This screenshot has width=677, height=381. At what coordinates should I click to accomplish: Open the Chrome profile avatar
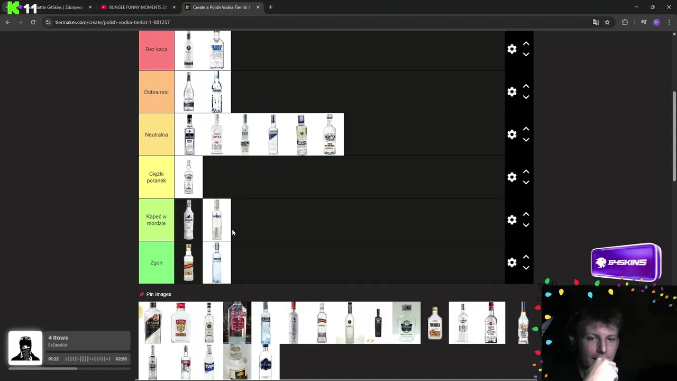click(x=656, y=22)
